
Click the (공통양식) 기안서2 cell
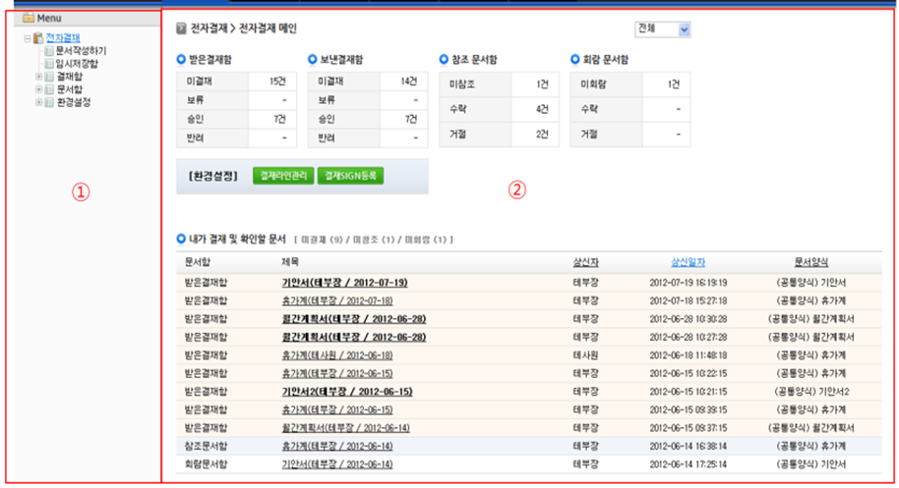coord(810,392)
